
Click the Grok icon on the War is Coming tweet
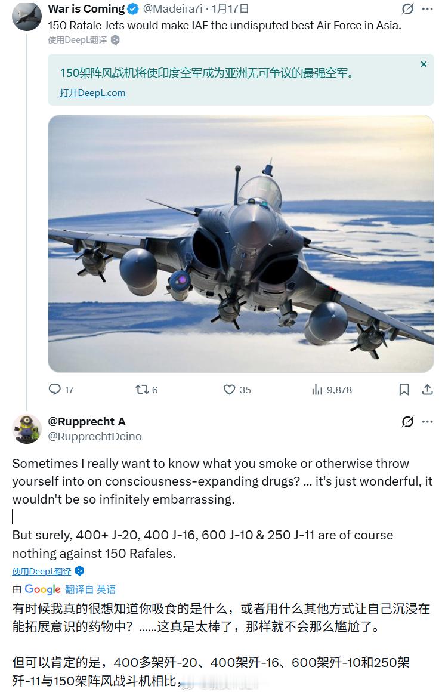pyautogui.click(x=407, y=9)
